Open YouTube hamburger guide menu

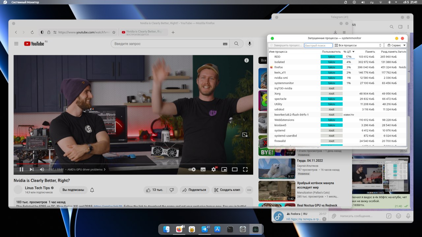[x=16, y=44]
